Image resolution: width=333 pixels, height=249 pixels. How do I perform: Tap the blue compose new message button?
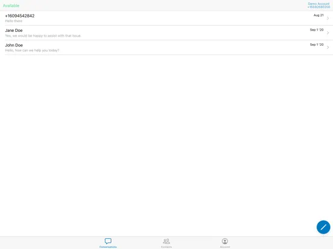click(323, 227)
